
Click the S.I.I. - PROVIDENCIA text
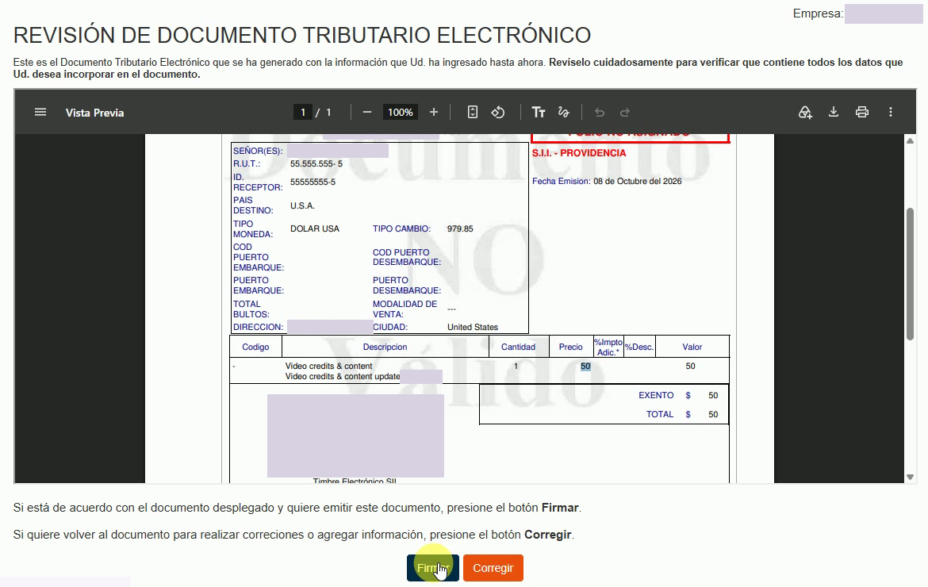point(579,153)
